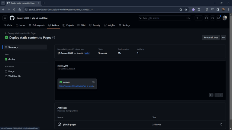Open commit 4eae13c link
This screenshot has height=130, width=232.
80,53
